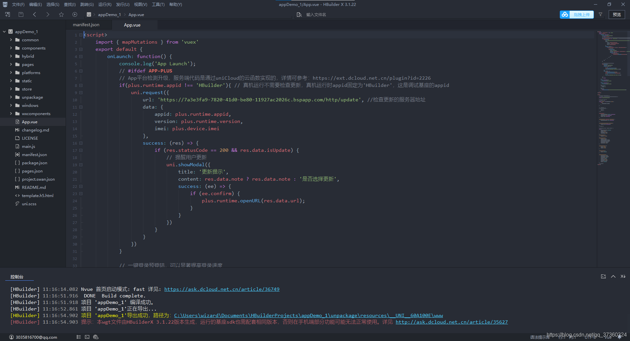Click the code minimap overview

(x=613, y=98)
